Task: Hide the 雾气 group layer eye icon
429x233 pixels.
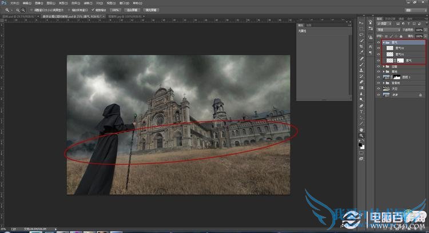Action: click(x=379, y=42)
